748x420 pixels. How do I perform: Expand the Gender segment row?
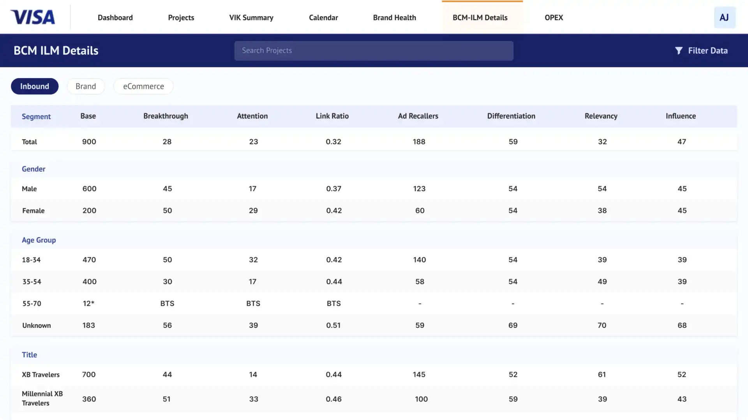click(x=33, y=169)
